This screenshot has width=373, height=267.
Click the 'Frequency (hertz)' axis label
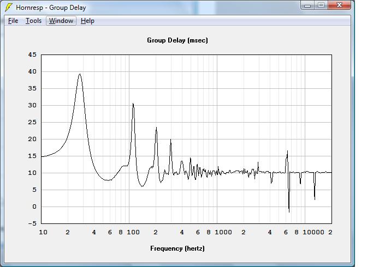click(177, 248)
